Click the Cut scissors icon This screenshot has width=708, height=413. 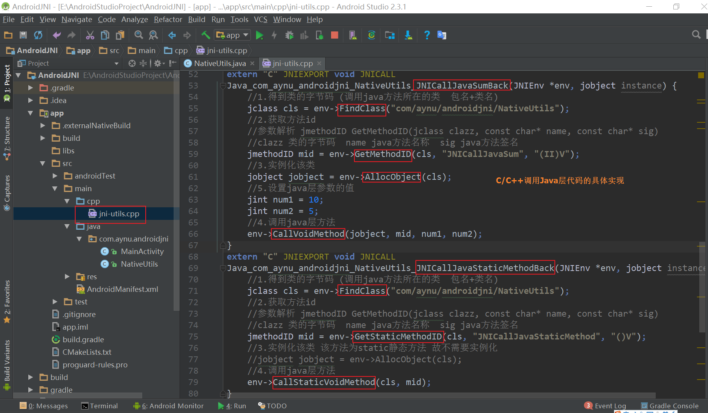pos(90,35)
